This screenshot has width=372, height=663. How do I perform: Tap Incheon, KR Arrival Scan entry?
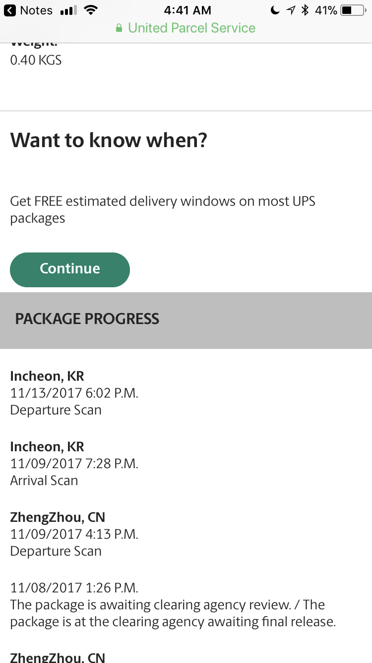pyautogui.click(x=74, y=463)
